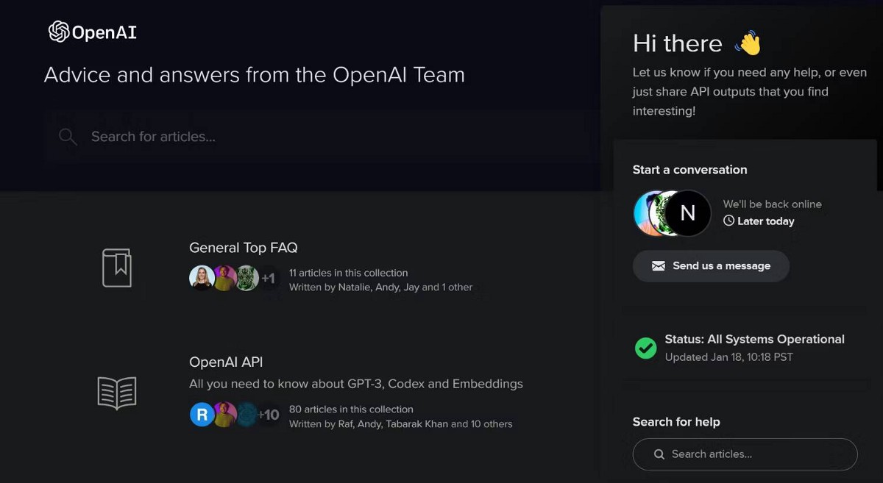
Task: Click the Send us a message button
Action: tap(711, 266)
